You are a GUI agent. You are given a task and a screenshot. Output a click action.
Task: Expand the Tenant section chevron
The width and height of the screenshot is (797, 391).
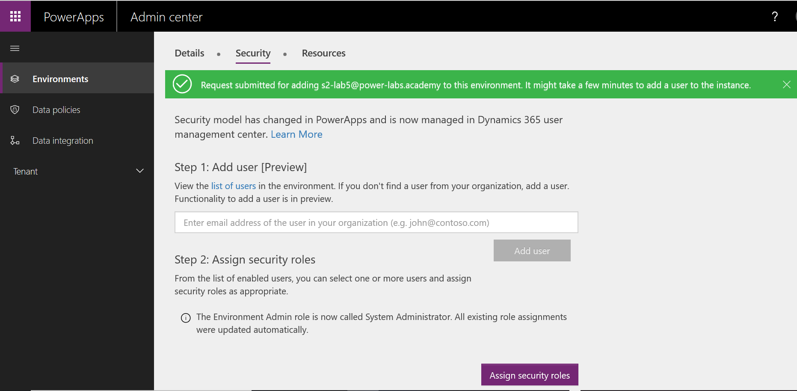tap(140, 171)
